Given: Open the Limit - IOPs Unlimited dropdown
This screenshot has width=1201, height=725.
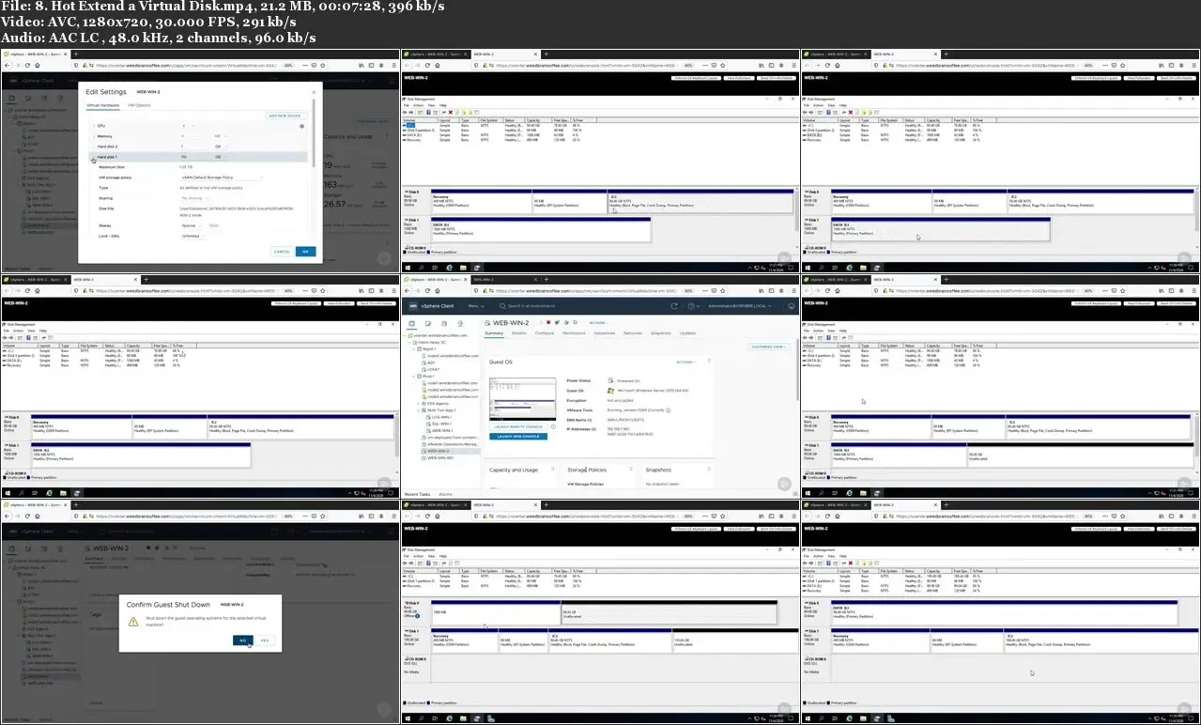Looking at the screenshot, I should [x=192, y=236].
